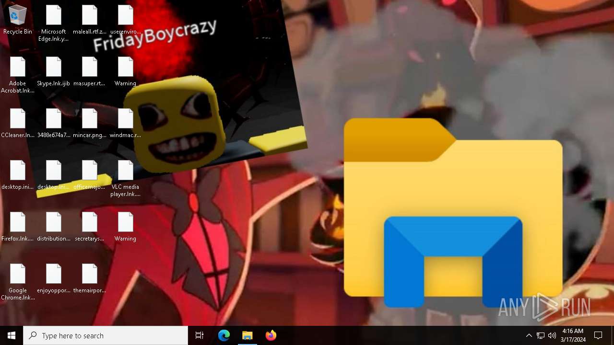Open the Action Center notifications icon
Screen dimensions: 614x345
point(598,335)
